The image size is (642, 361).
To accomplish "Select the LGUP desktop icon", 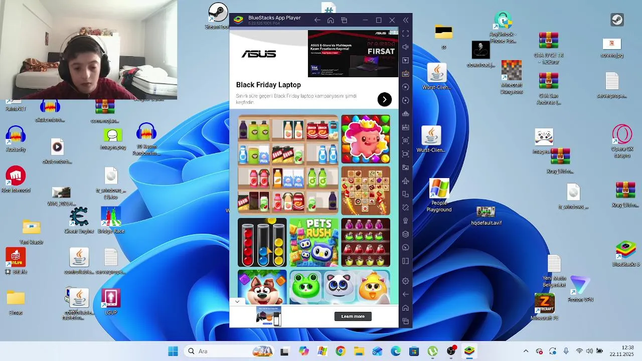I will [111, 302].
